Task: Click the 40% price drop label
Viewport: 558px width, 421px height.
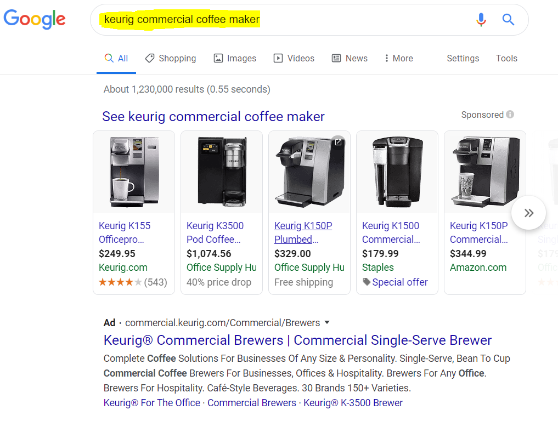Action: coord(219,282)
